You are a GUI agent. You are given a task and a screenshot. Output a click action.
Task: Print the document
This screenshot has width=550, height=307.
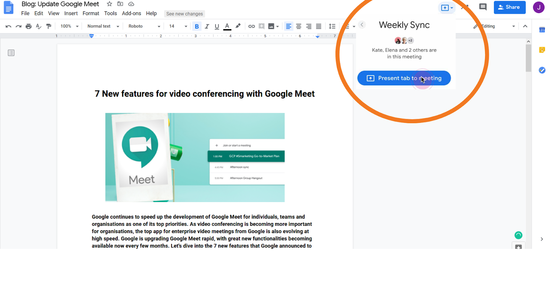(x=29, y=26)
